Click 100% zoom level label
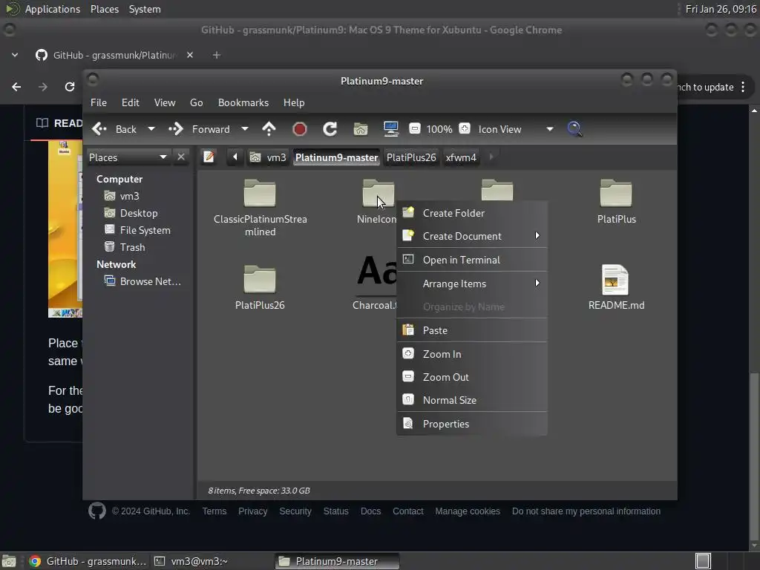760x570 pixels. [x=439, y=129]
